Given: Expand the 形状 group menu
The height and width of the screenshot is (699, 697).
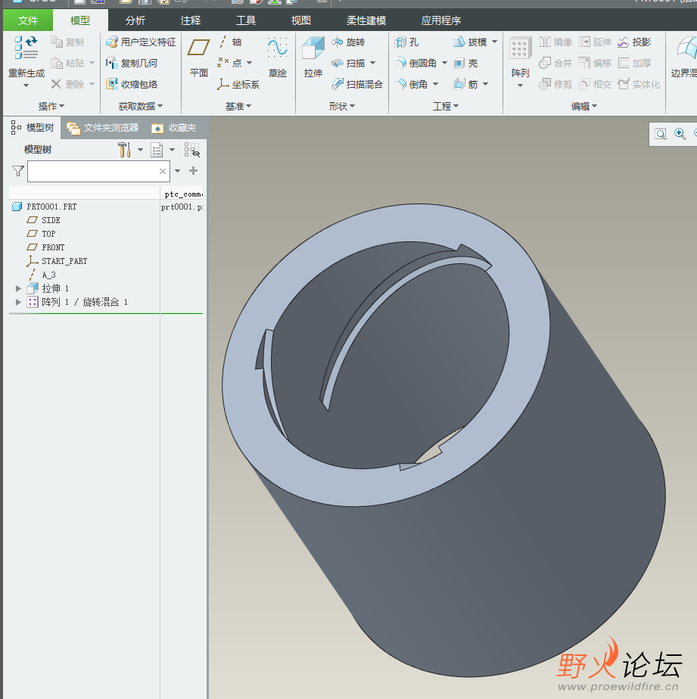Looking at the screenshot, I should point(342,106).
